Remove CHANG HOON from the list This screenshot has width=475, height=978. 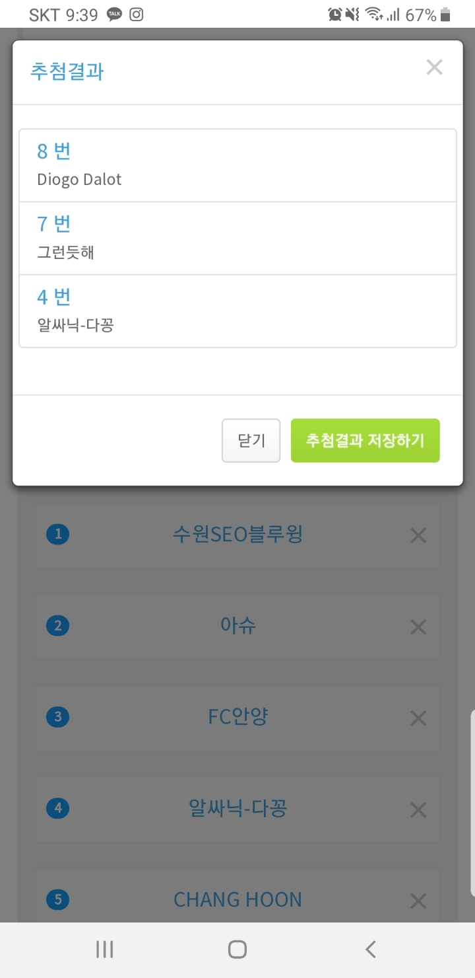418,900
